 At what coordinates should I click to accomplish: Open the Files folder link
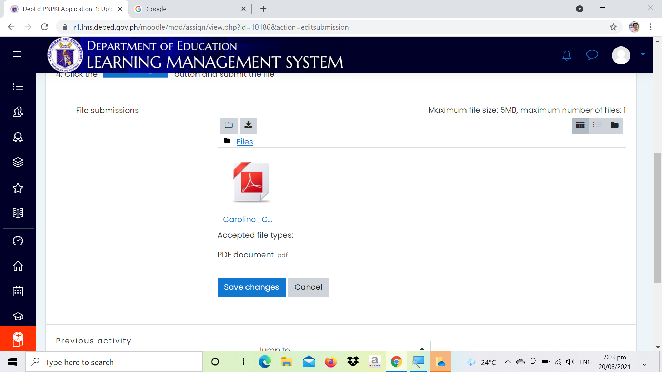tap(244, 142)
